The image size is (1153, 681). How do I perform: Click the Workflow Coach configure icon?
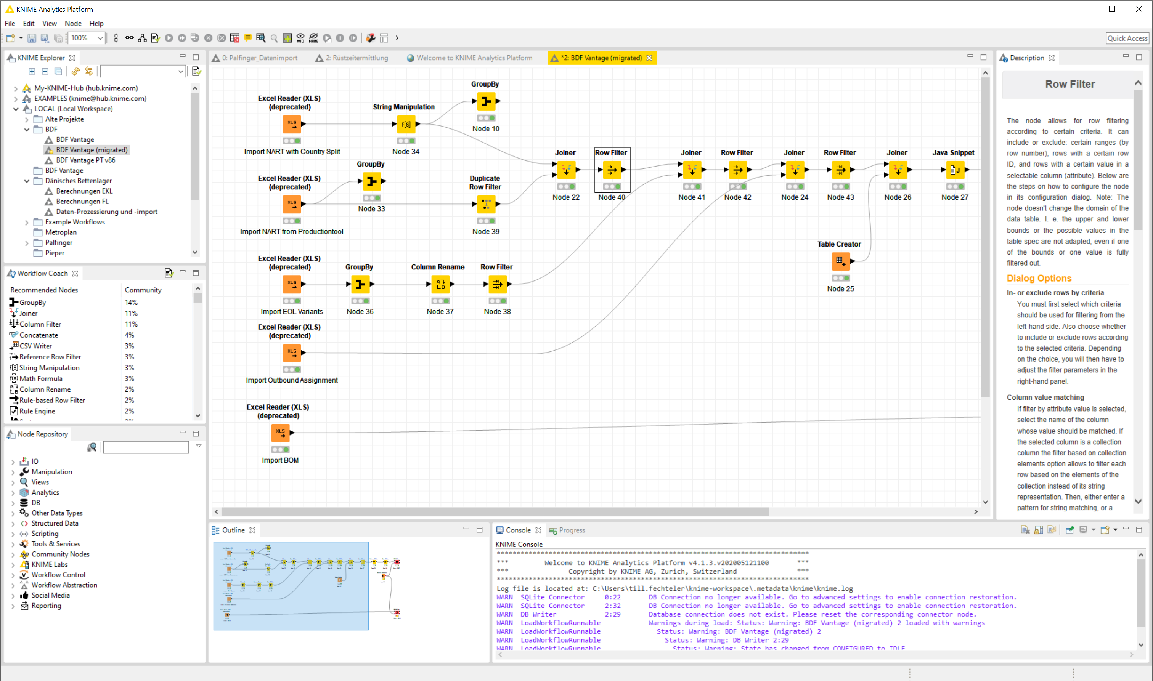(x=169, y=273)
